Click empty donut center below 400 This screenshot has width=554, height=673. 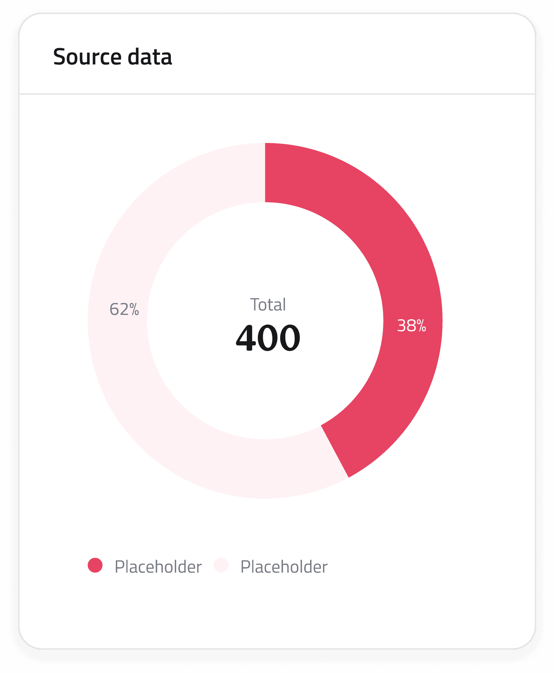265,393
